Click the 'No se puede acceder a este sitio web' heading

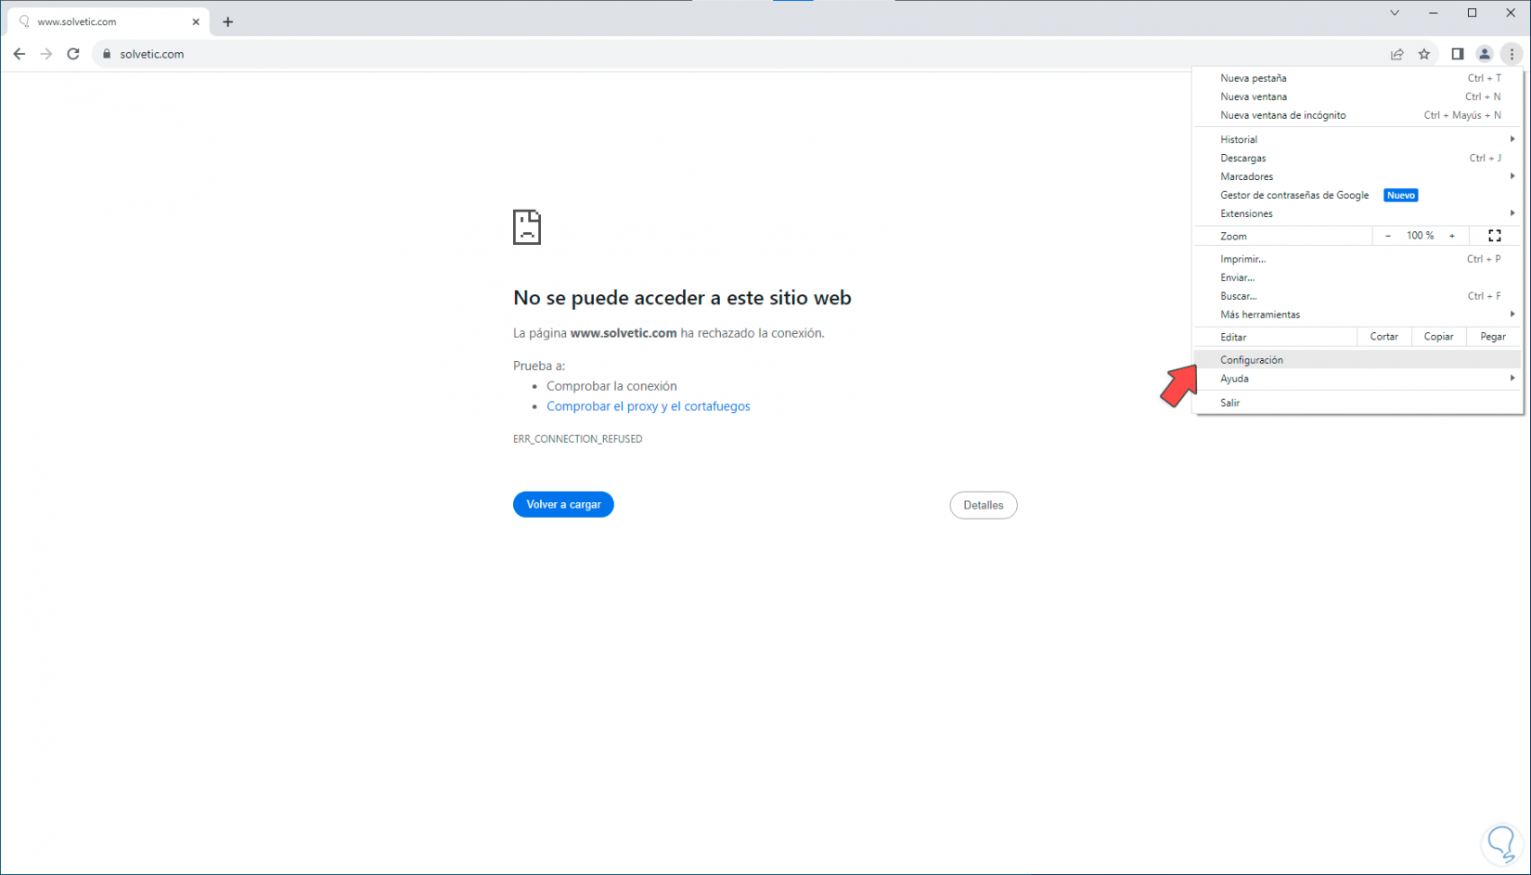pos(682,298)
